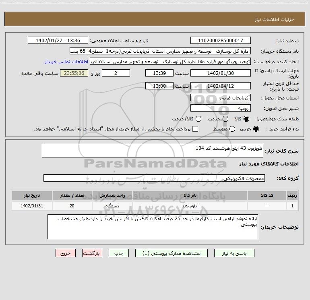Image resolution: width=310 pixels, height=300 pixels.
Task: Click مشاهده مدارک پیوستی (1) button
Action: (172, 253)
